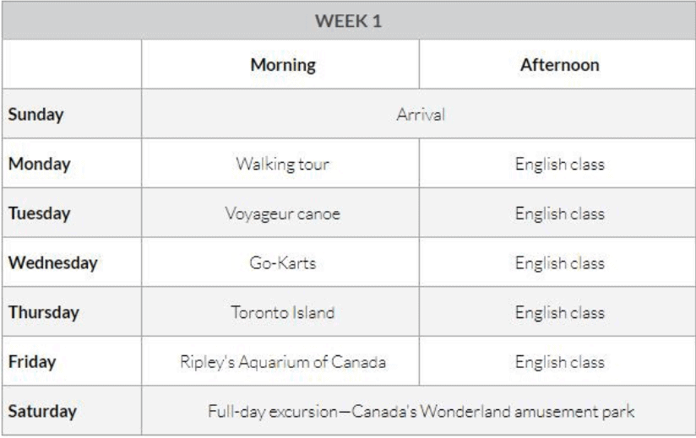This screenshot has width=696, height=438.
Task: Click the Arrival cell
Action: click(x=421, y=115)
